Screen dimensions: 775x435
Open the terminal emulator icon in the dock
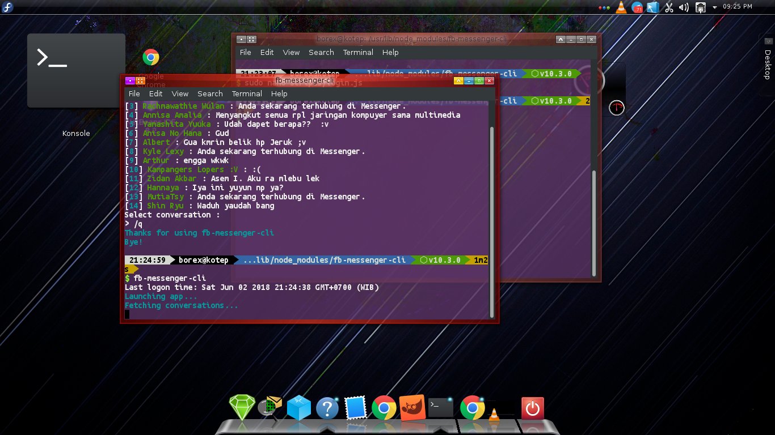[x=441, y=407]
